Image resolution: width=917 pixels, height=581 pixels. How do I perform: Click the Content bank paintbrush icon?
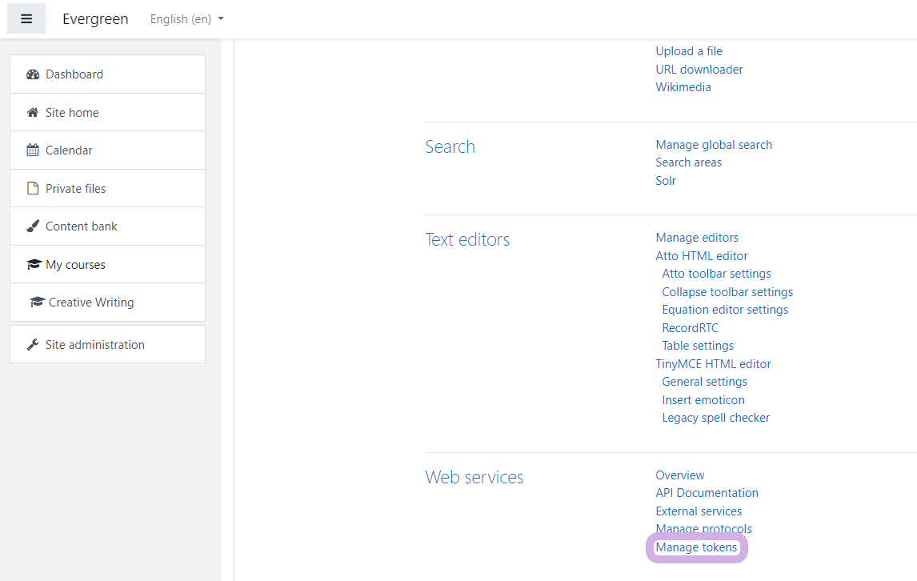(x=33, y=226)
